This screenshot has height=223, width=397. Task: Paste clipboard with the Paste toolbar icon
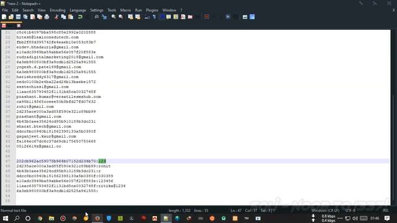tap(71, 17)
